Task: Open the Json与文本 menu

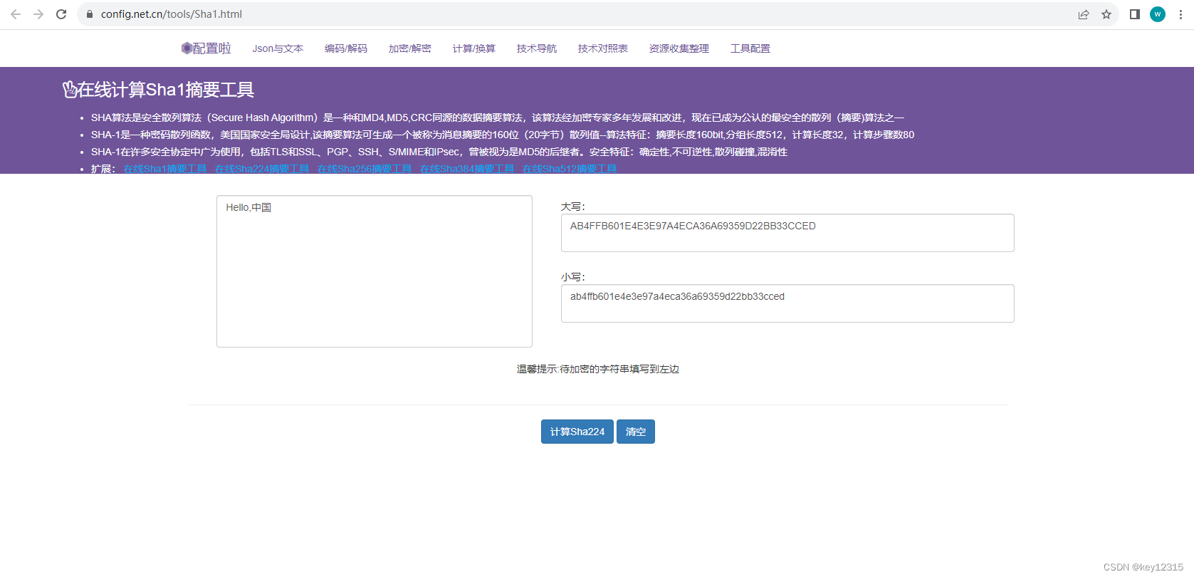Action: pyautogui.click(x=278, y=48)
